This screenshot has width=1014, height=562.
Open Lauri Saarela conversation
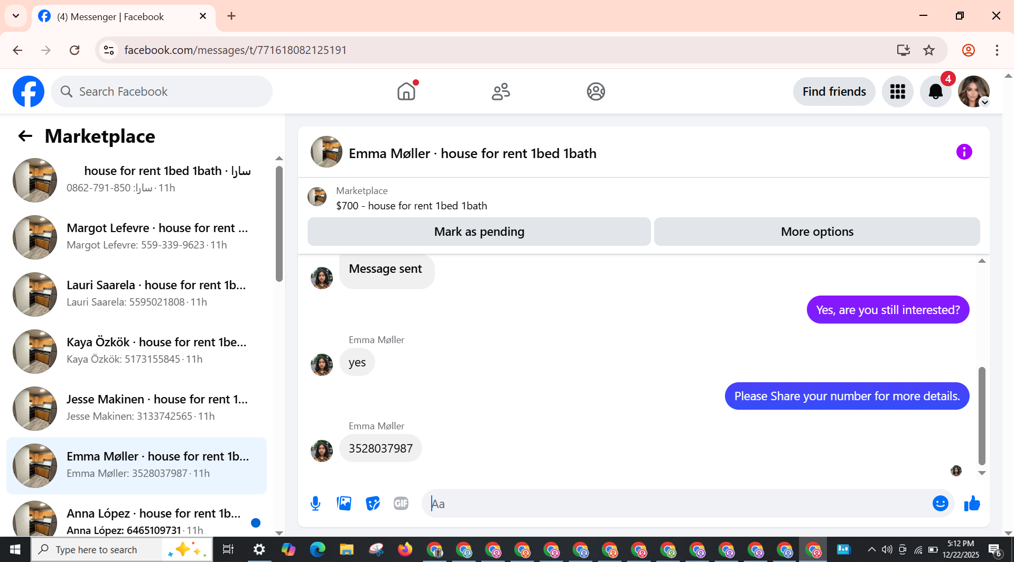pyautogui.click(x=136, y=294)
